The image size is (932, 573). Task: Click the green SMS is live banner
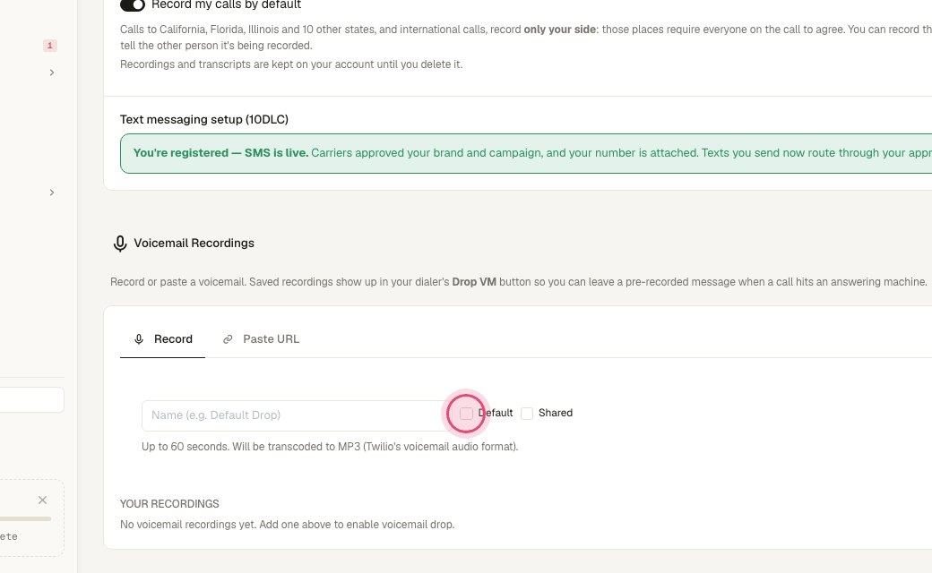click(526, 153)
